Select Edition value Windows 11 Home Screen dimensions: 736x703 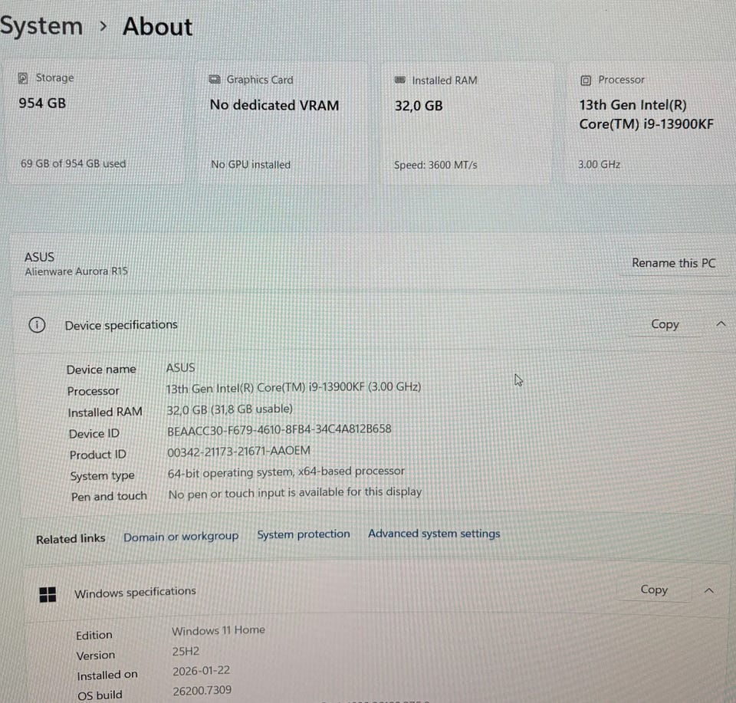point(219,630)
